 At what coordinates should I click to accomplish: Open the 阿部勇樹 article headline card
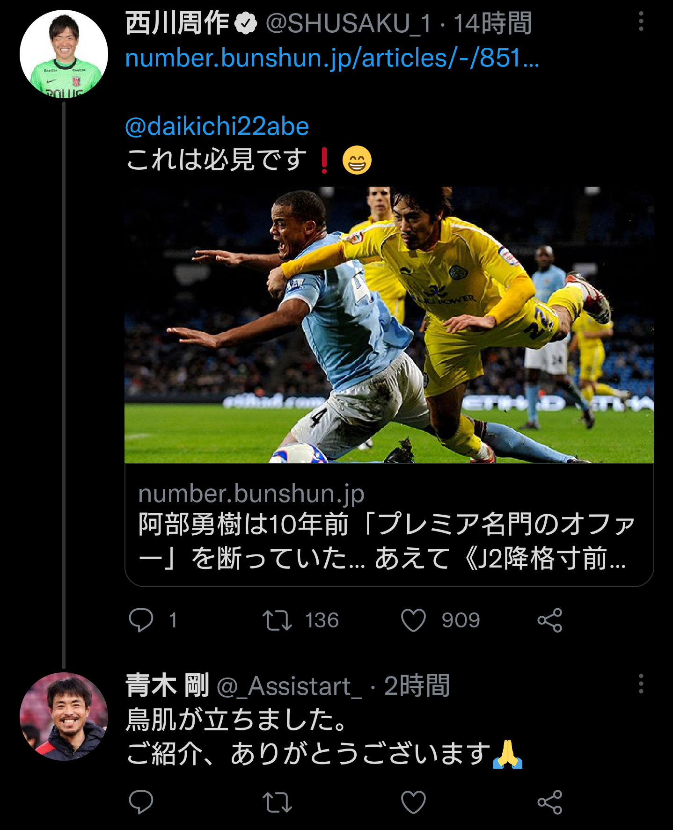coord(389,541)
